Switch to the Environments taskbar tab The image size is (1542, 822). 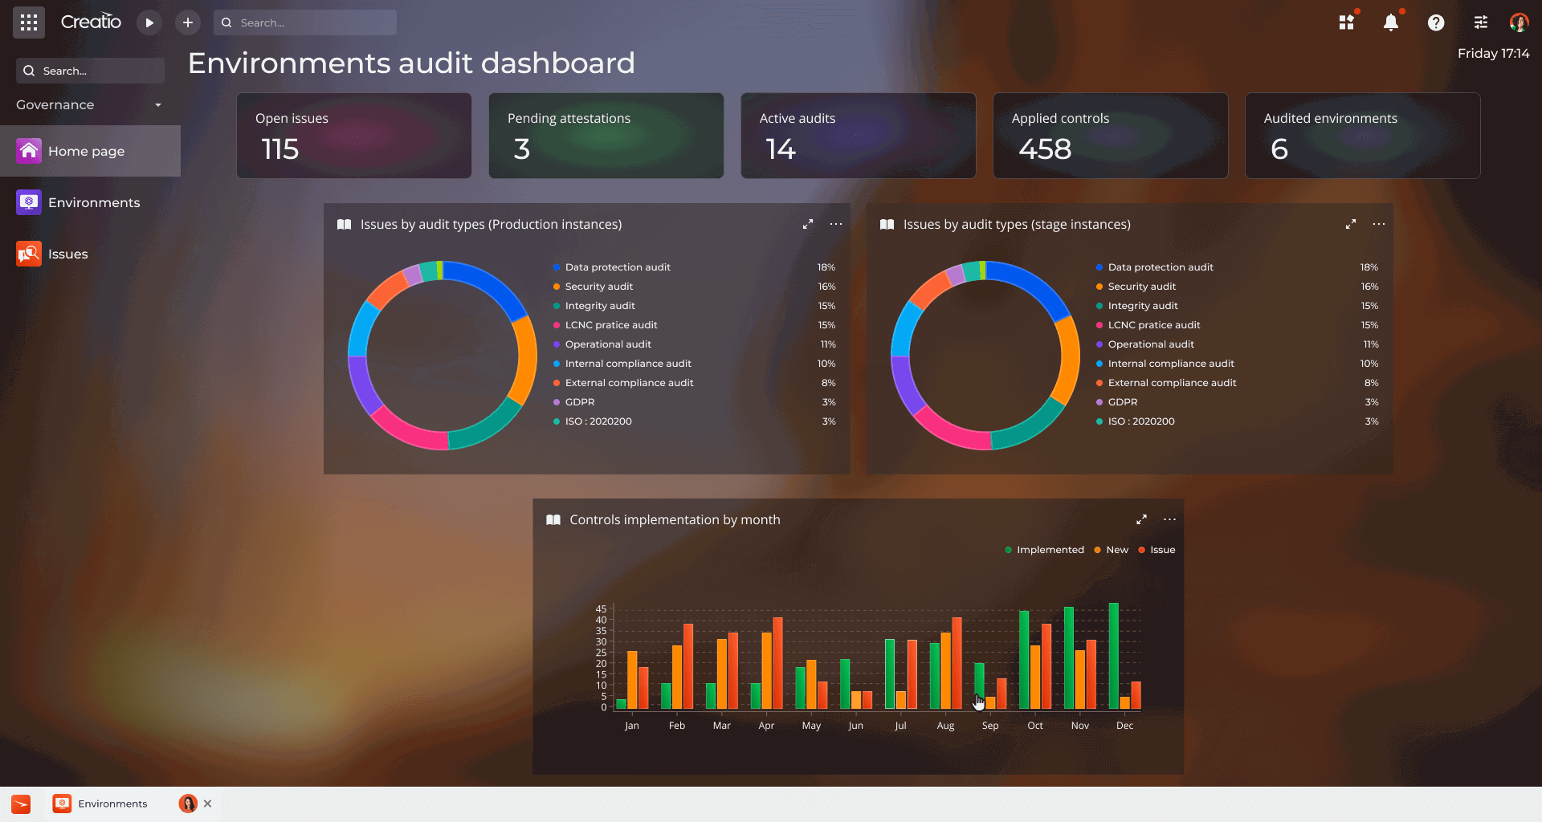click(x=112, y=804)
